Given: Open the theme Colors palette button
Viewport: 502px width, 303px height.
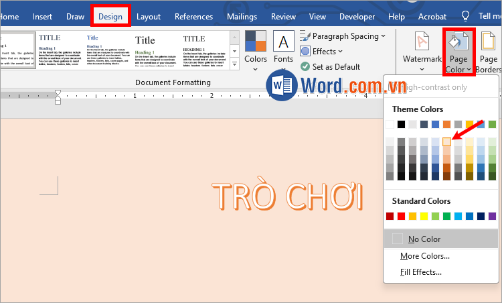Looking at the screenshot, I should pos(256,51).
